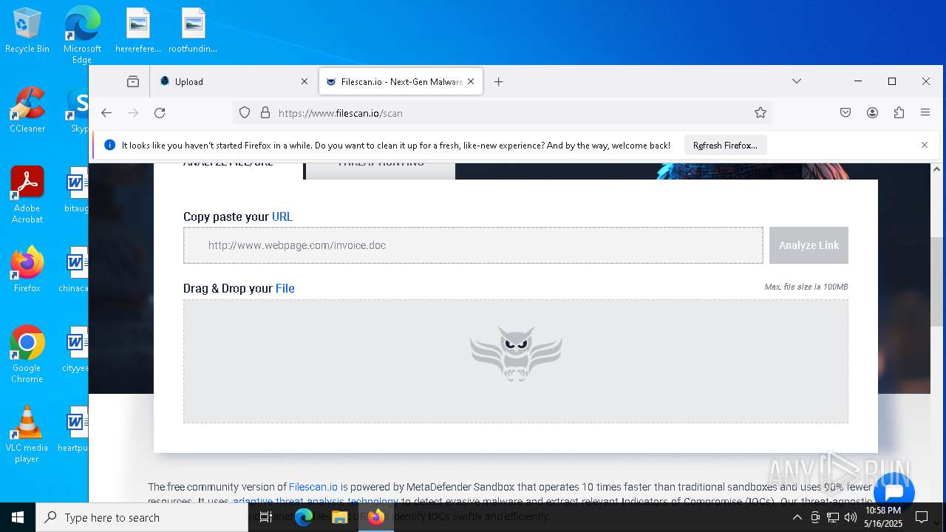The height and width of the screenshot is (532, 946).
Task: Open volume control tray icon
Action: 851,517
